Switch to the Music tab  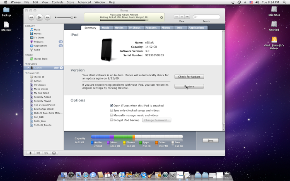click(x=105, y=28)
